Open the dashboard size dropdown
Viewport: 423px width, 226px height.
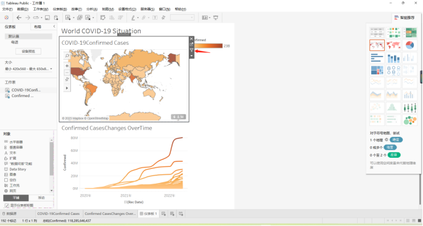click(x=28, y=69)
